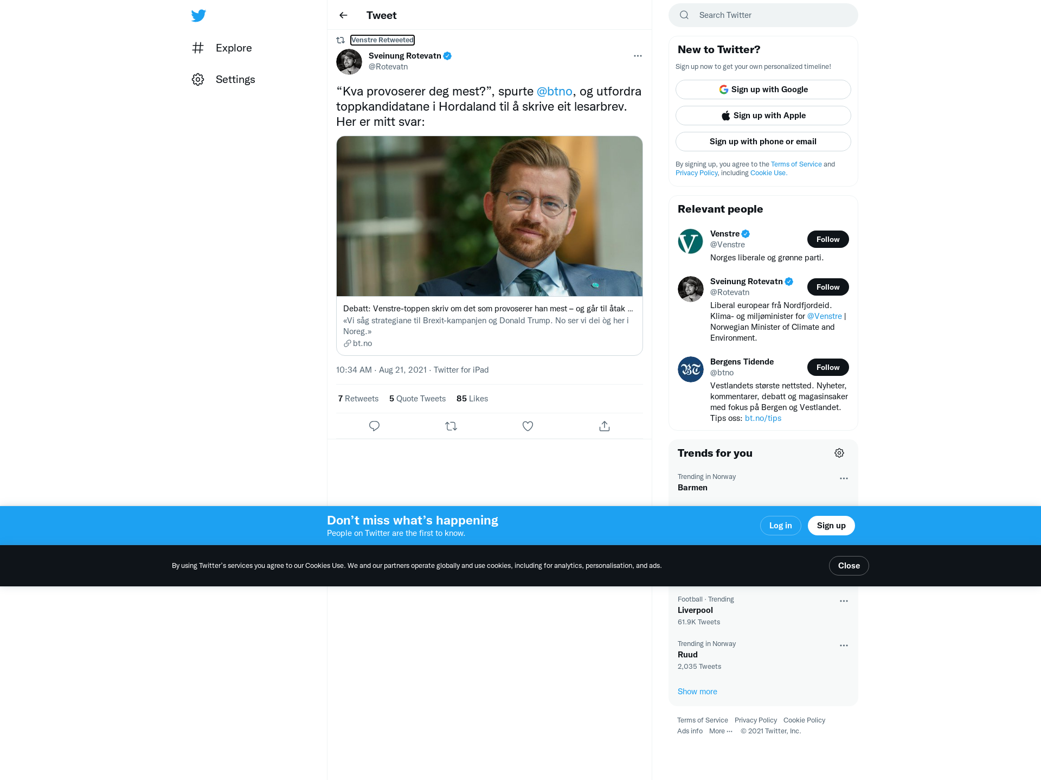Click the Twitter bird logo

198,15
